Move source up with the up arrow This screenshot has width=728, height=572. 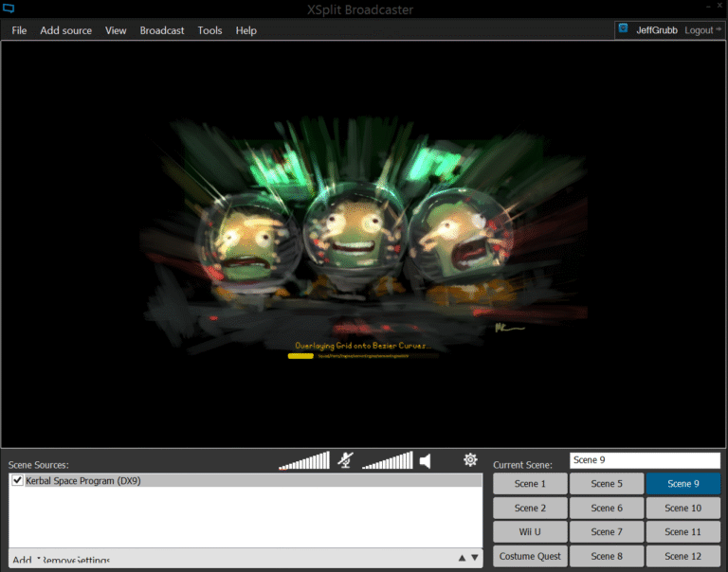[462, 558]
